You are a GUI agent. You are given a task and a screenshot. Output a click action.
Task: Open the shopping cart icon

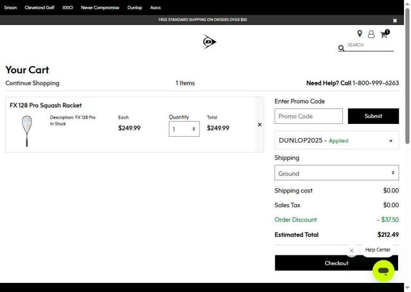(x=385, y=34)
